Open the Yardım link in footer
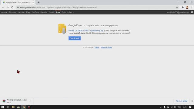Viewport: 194px width, 109px height. pos(97,48)
